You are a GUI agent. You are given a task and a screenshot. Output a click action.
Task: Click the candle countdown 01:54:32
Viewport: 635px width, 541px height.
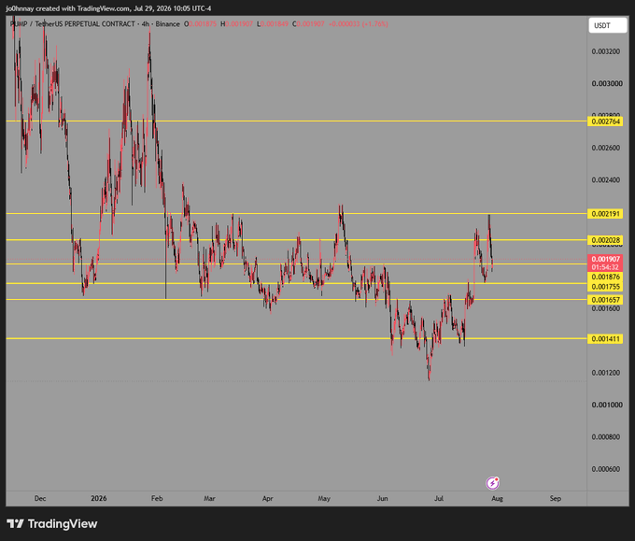pyautogui.click(x=605, y=267)
